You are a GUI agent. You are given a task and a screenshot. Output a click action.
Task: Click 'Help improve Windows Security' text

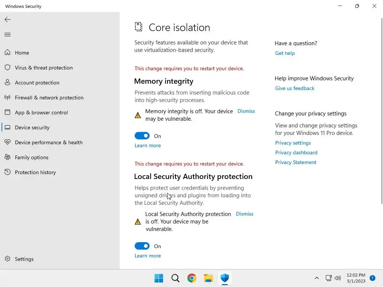[314, 78]
